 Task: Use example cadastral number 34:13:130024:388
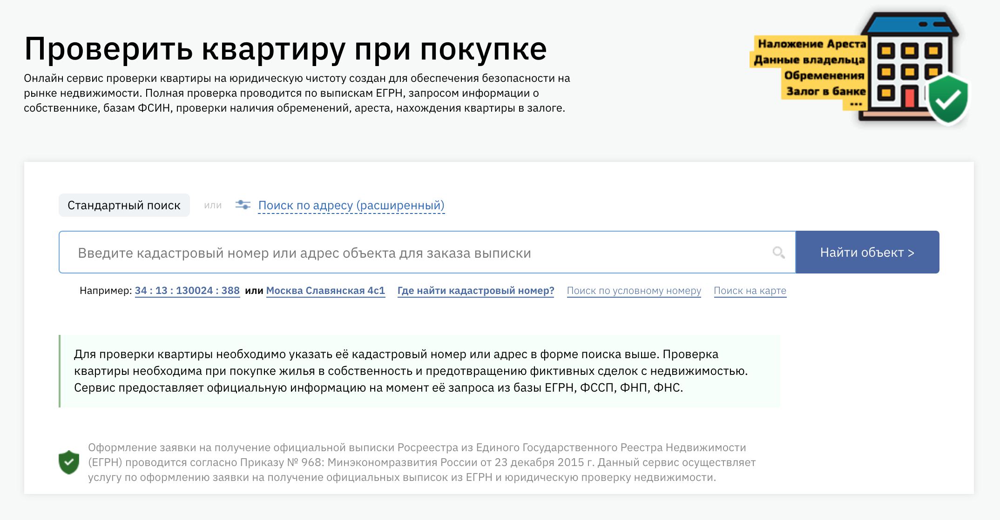coord(187,291)
